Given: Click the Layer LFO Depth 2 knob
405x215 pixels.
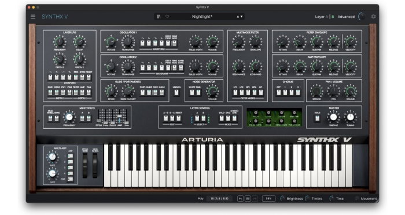Looking at the screenshot, I should pos(79,59).
